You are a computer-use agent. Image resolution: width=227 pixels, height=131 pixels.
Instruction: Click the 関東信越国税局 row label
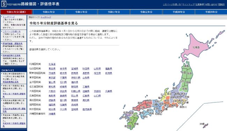[x=37, y=73]
